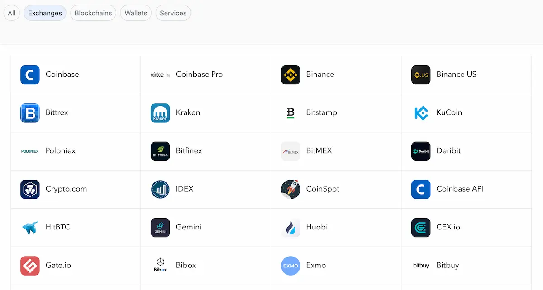The width and height of the screenshot is (543, 290).
Task: Show all integrations with the All filter
Action: pyautogui.click(x=12, y=13)
